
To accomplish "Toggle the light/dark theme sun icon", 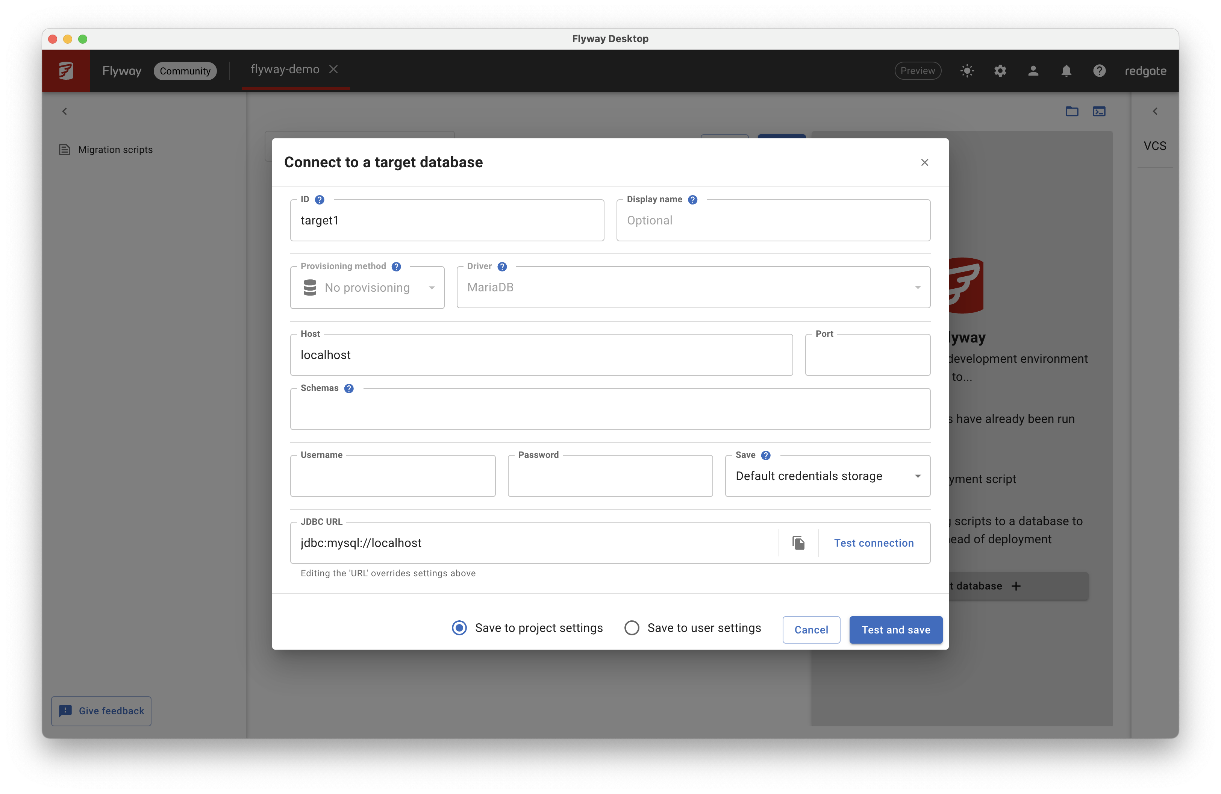I will coord(967,71).
